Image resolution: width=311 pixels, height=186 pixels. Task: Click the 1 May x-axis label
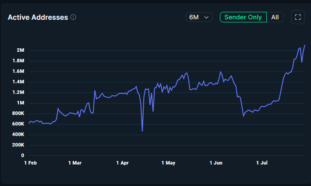point(168,163)
